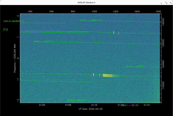Click the large yellow signal burst after 21:10

click(x=110, y=75)
